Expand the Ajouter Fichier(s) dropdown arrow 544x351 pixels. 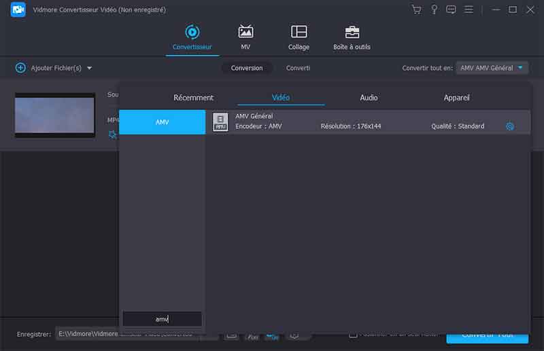pos(89,68)
